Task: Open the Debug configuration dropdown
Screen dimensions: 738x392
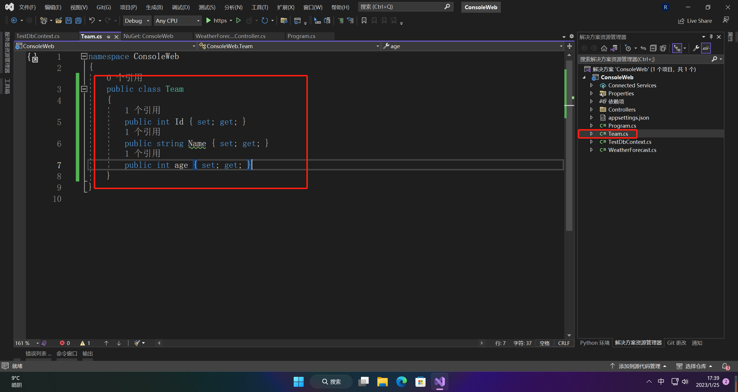Action: (137, 21)
